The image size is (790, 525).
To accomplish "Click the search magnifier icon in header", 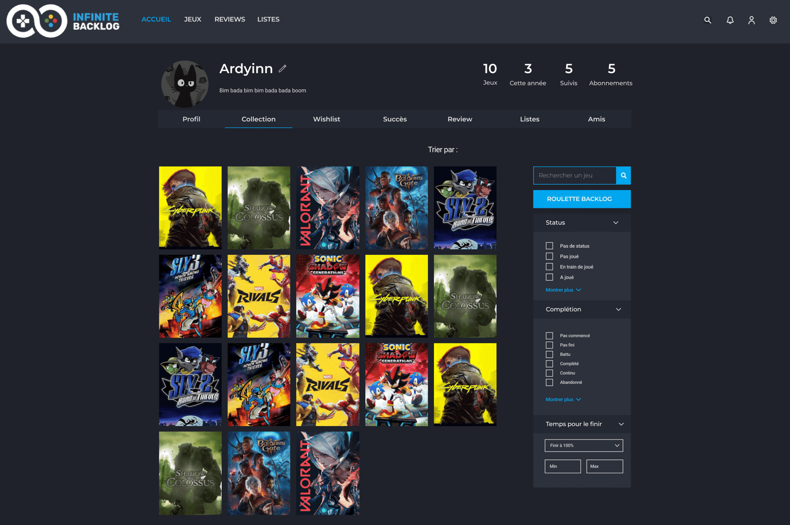I will [708, 20].
